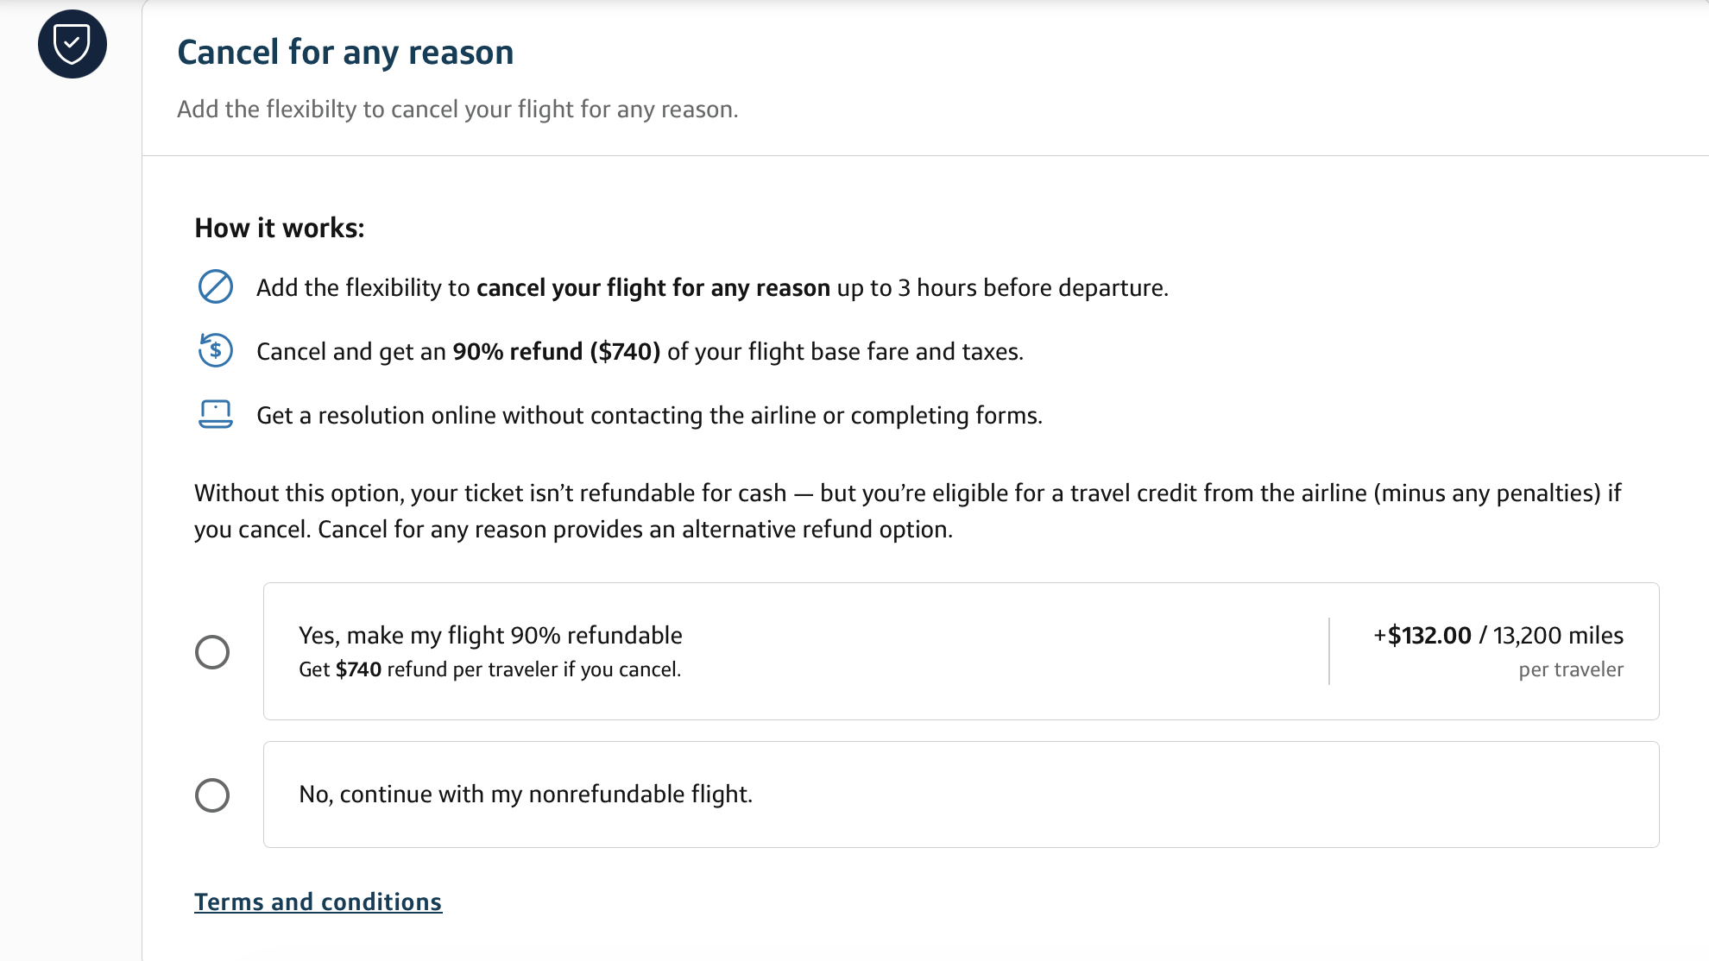Click the "Get $740 refund per traveler" text
The width and height of the screenshot is (1709, 961).
[x=489, y=670]
